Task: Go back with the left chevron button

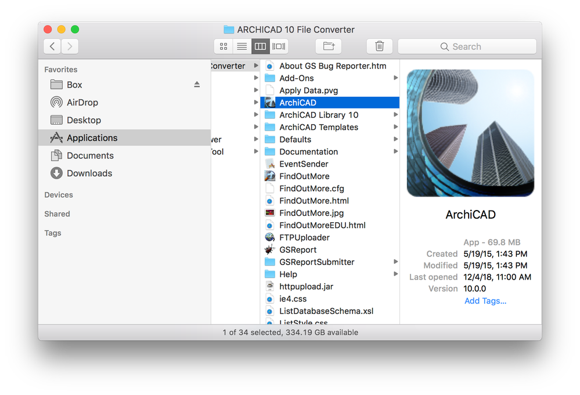Action: [x=52, y=46]
